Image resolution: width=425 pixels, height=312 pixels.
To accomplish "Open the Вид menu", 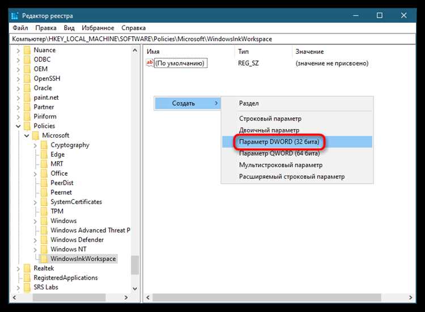I will click(69, 28).
